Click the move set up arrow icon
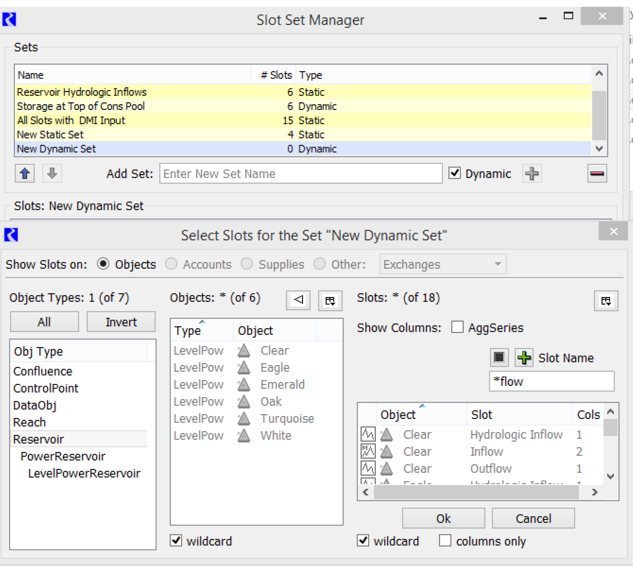This screenshot has width=633, height=571. point(25,174)
